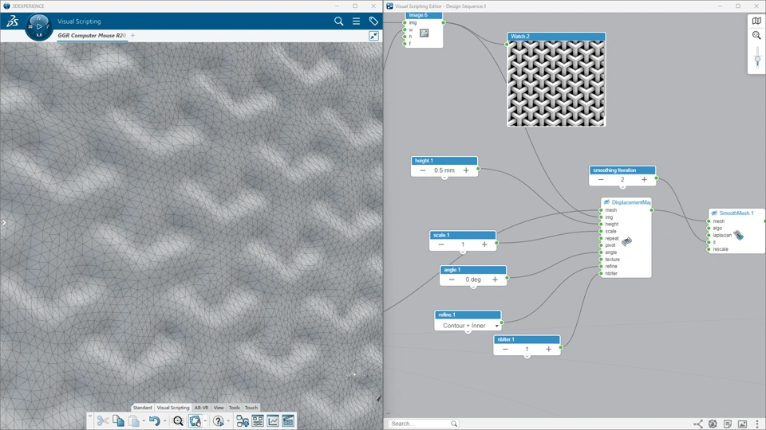Click the magnifier Fit All In icon
This screenshot has width=766, height=430.
coord(178,420)
